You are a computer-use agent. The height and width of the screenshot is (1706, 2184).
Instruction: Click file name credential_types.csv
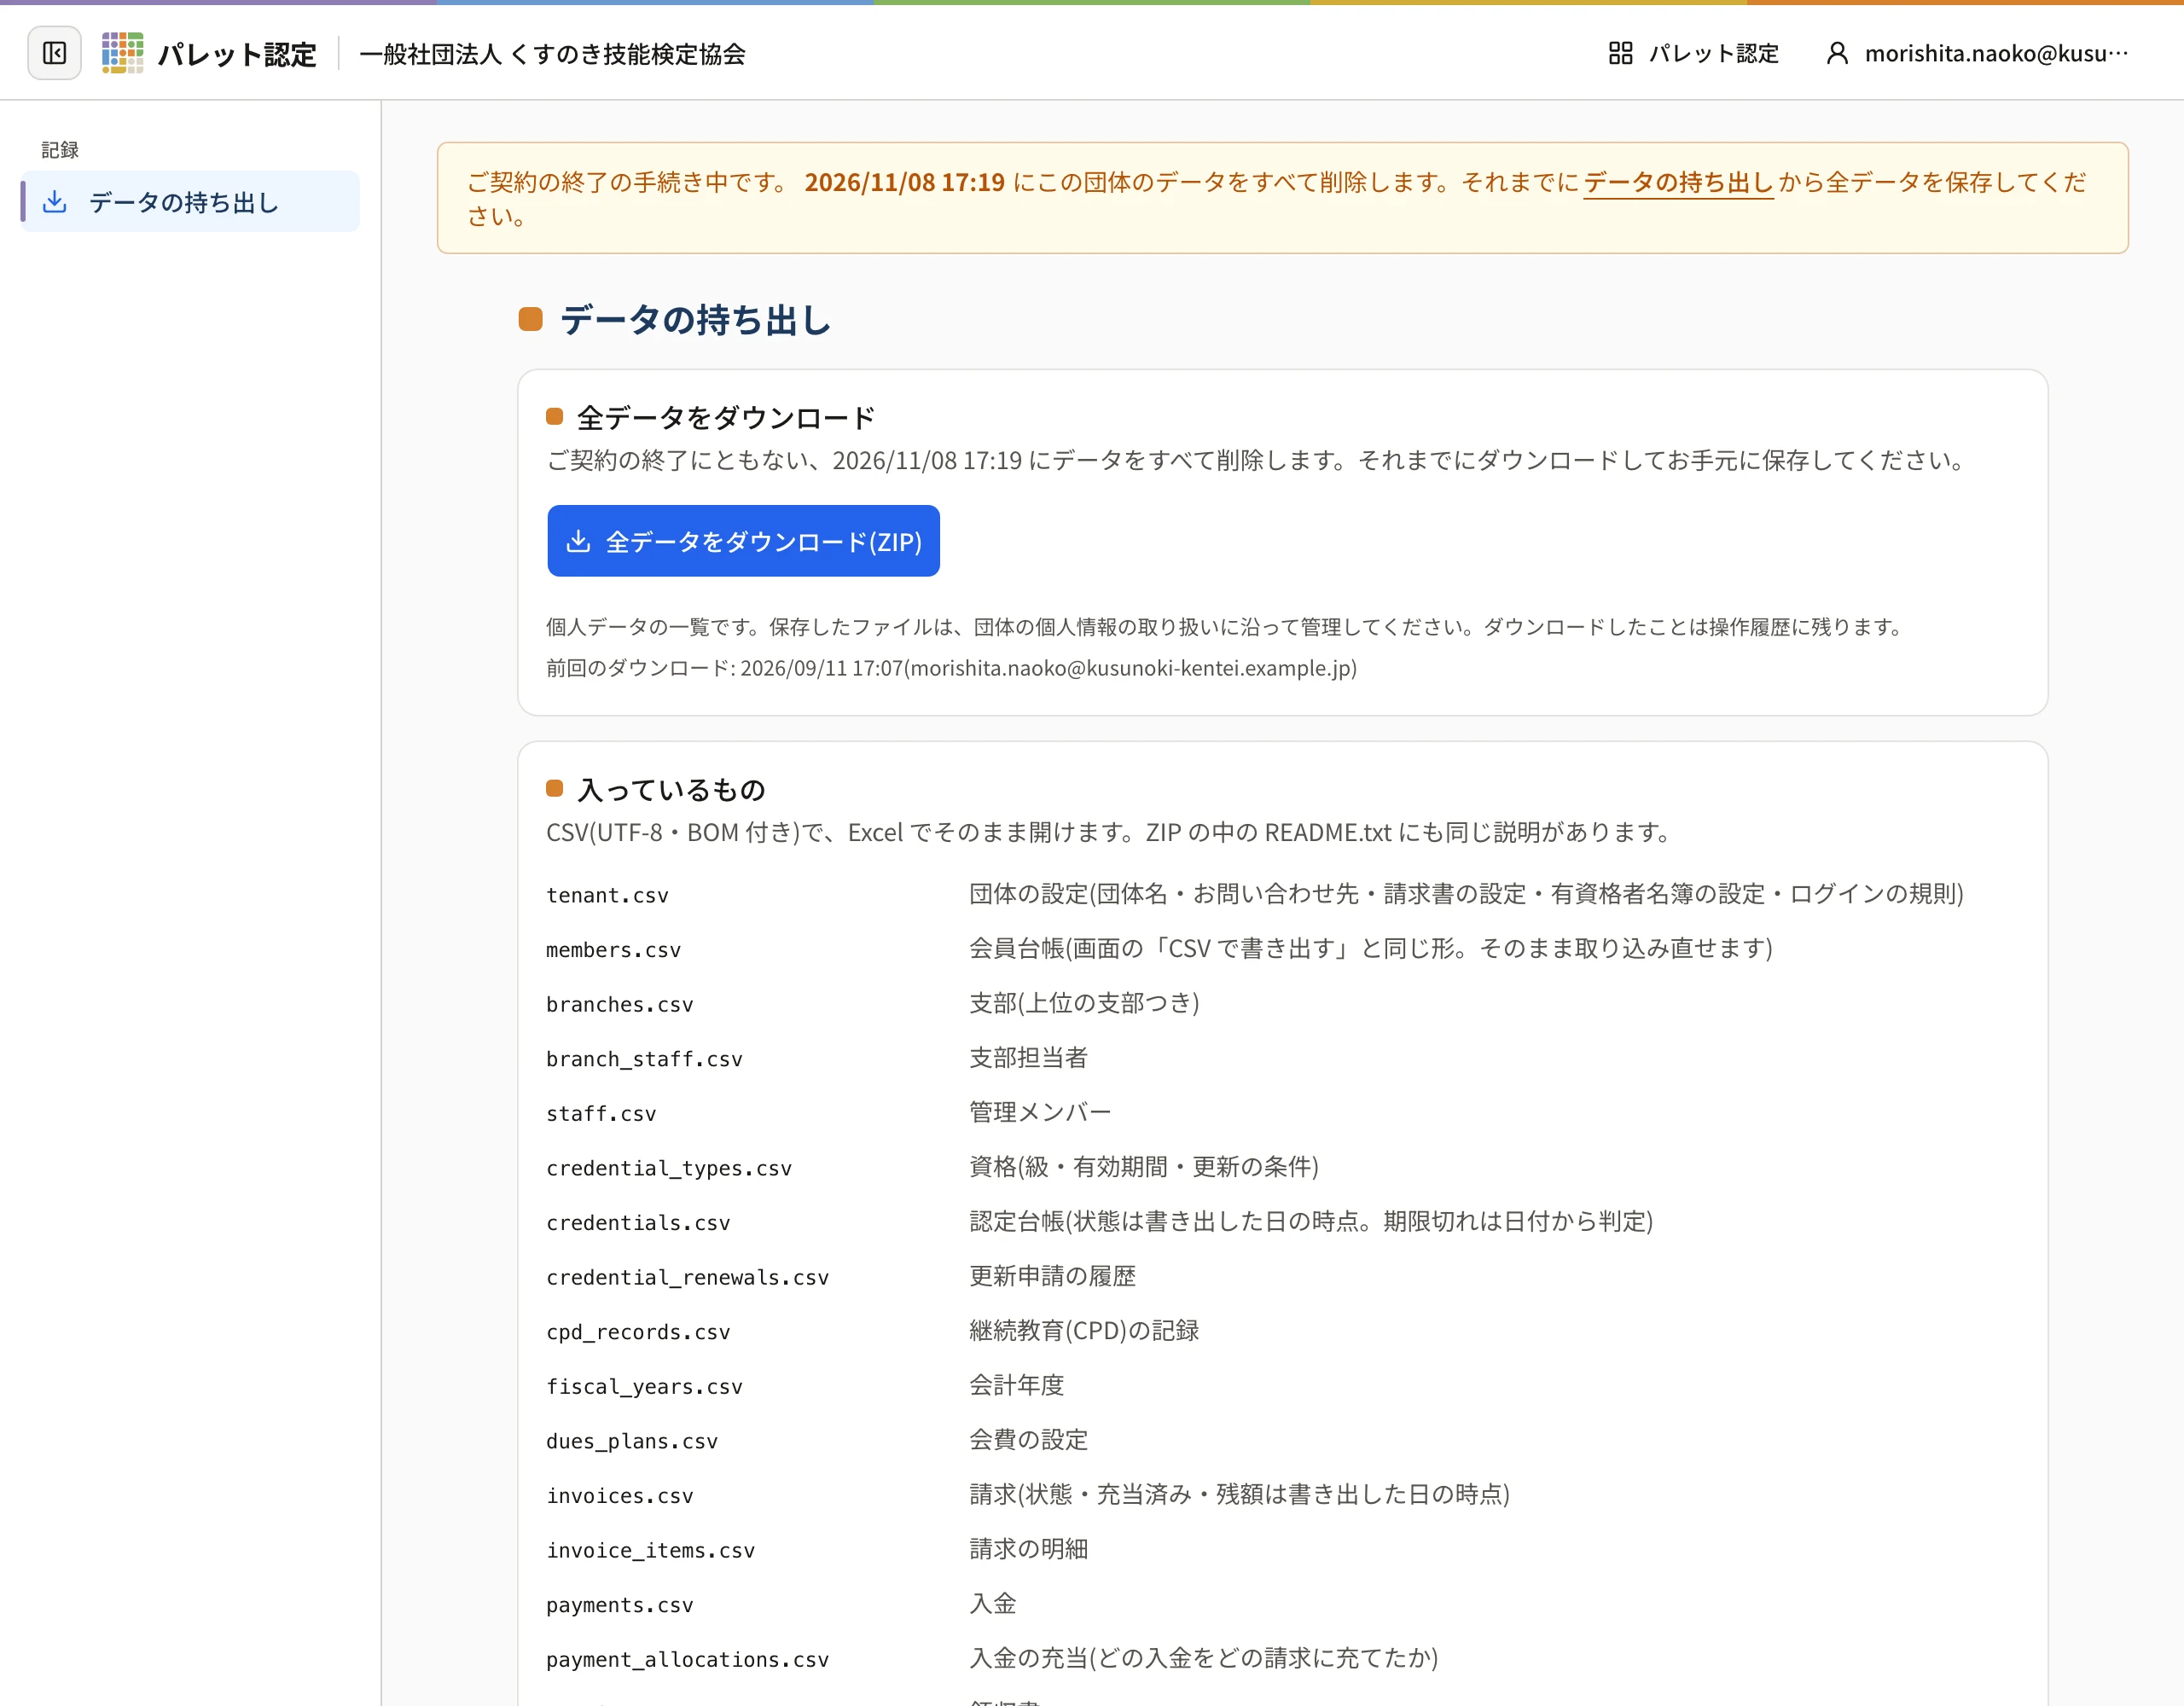pyautogui.click(x=669, y=1168)
